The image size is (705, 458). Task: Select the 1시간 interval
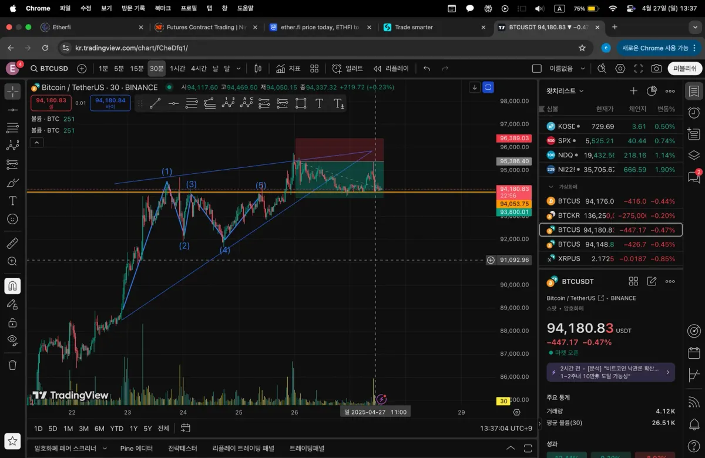177,69
